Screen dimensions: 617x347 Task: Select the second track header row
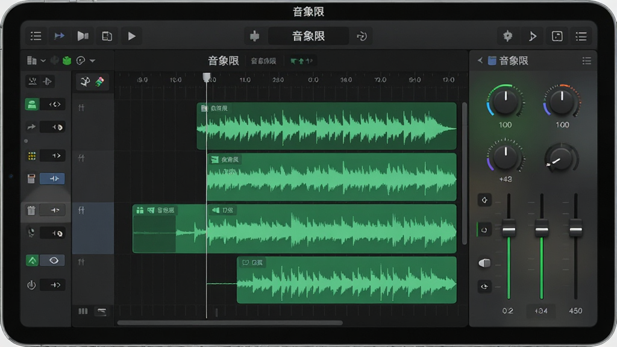coord(93,177)
